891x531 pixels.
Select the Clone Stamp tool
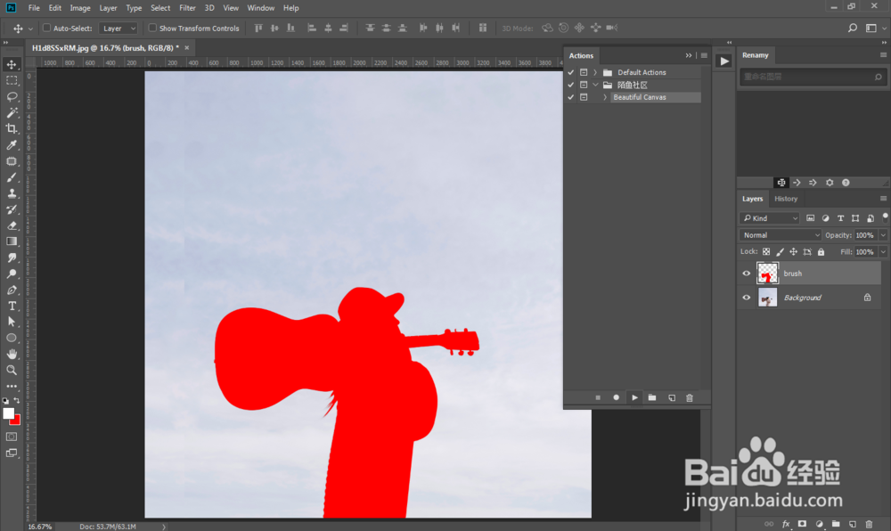click(12, 193)
